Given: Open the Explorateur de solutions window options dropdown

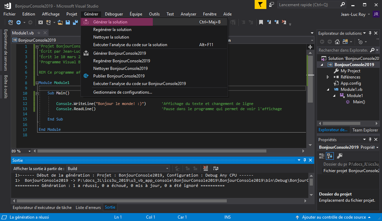Looking at the screenshot, I should pyautogui.click(x=364, y=33).
